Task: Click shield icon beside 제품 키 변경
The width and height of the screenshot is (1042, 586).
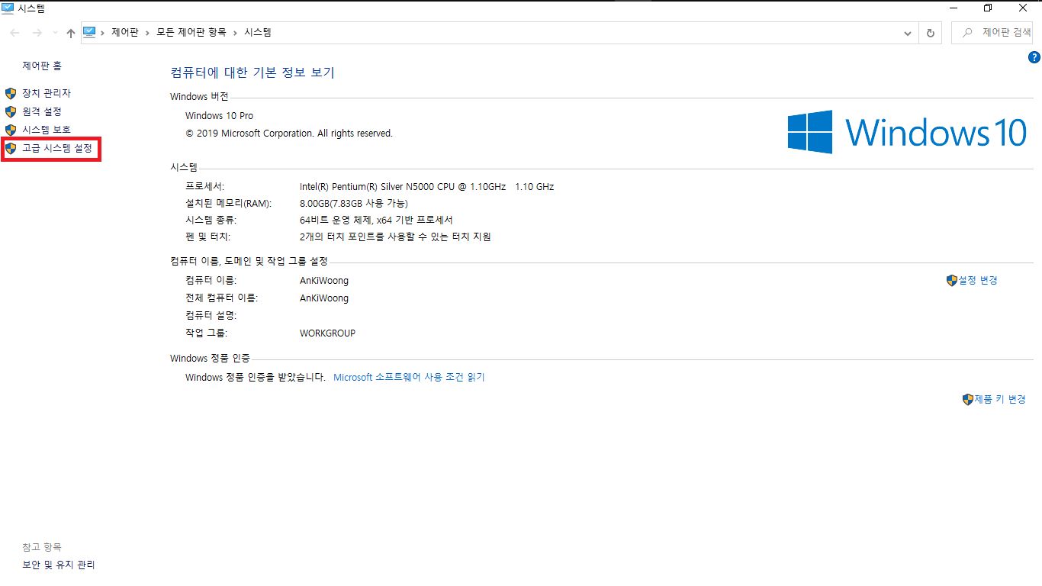Action: tap(968, 399)
